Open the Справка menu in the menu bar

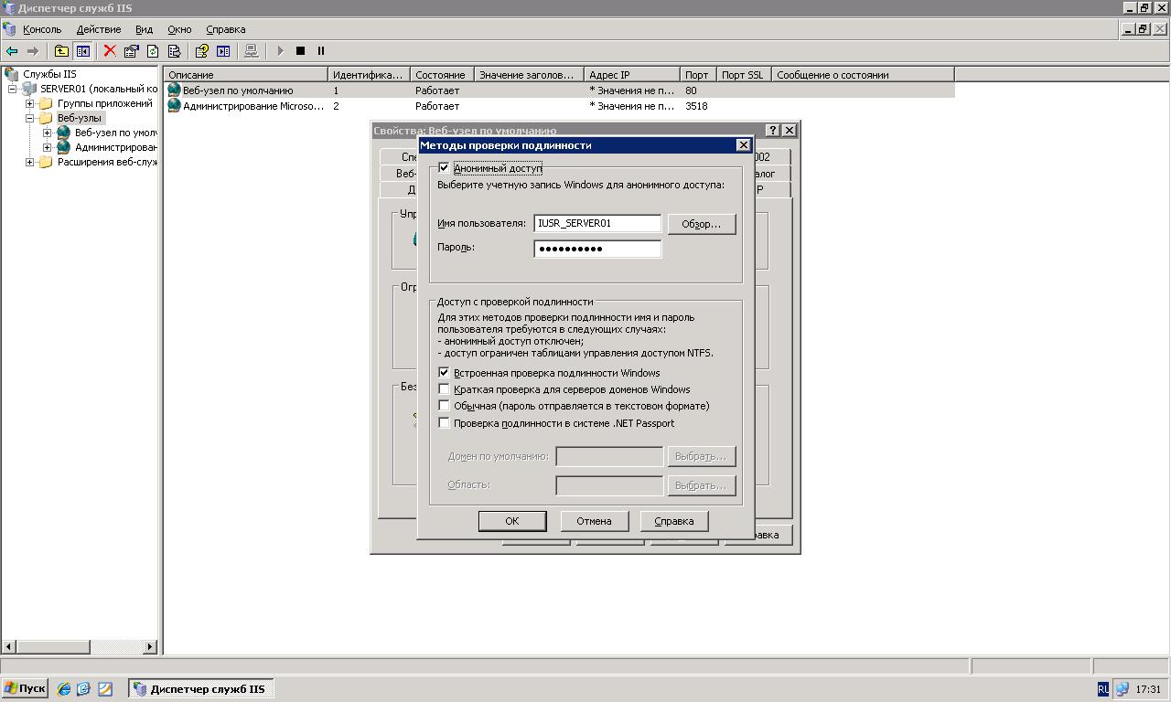(225, 29)
